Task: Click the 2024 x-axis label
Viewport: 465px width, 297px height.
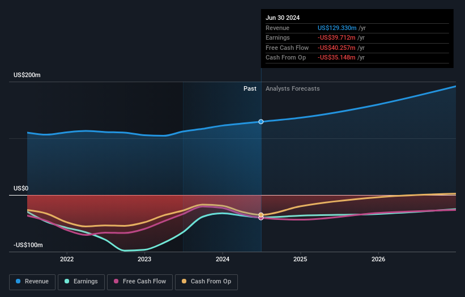Action: click(223, 259)
